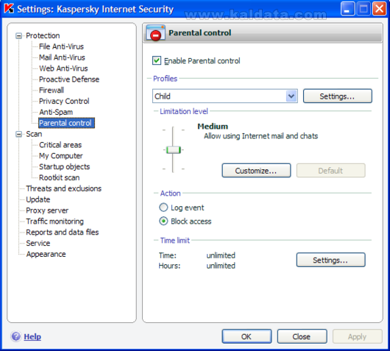Select File Anti-Virus in tree
The height and width of the screenshot is (351, 390).
[61, 46]
